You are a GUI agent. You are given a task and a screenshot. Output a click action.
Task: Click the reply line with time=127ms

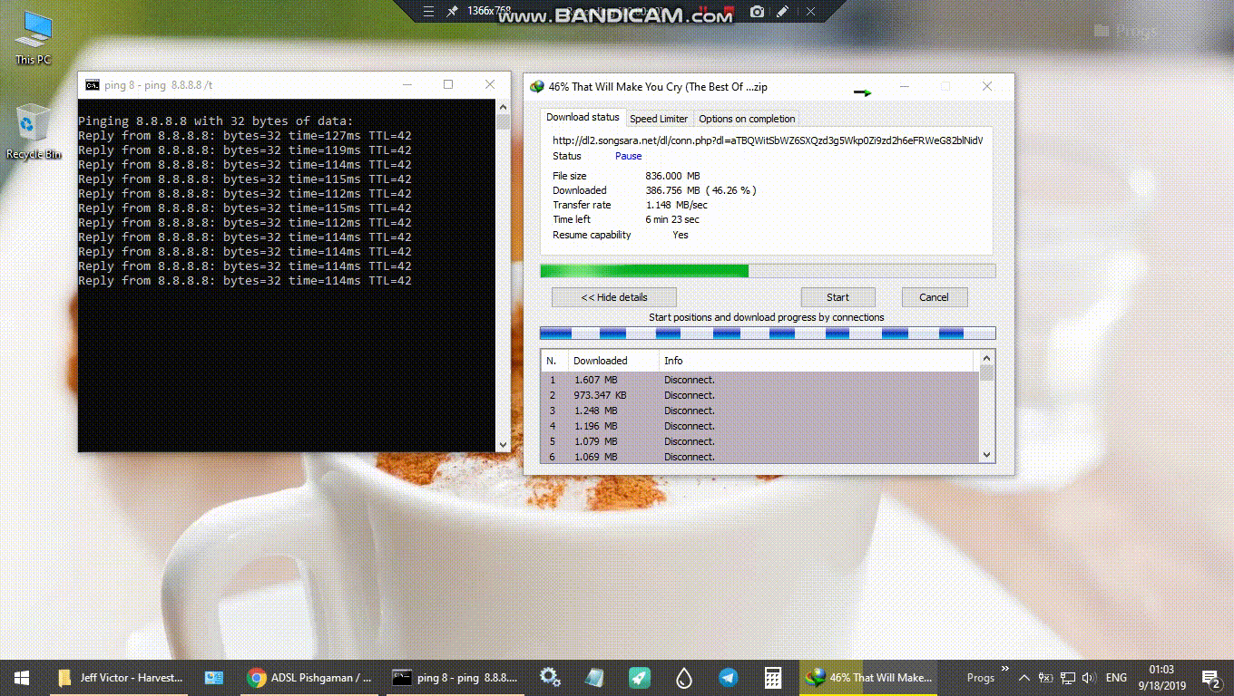point(245,136)
